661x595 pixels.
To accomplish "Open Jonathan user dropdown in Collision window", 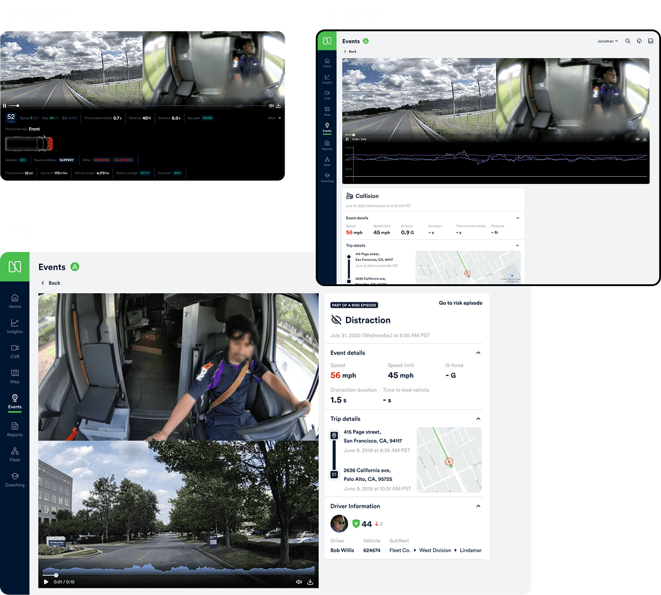I will (607, 41).
